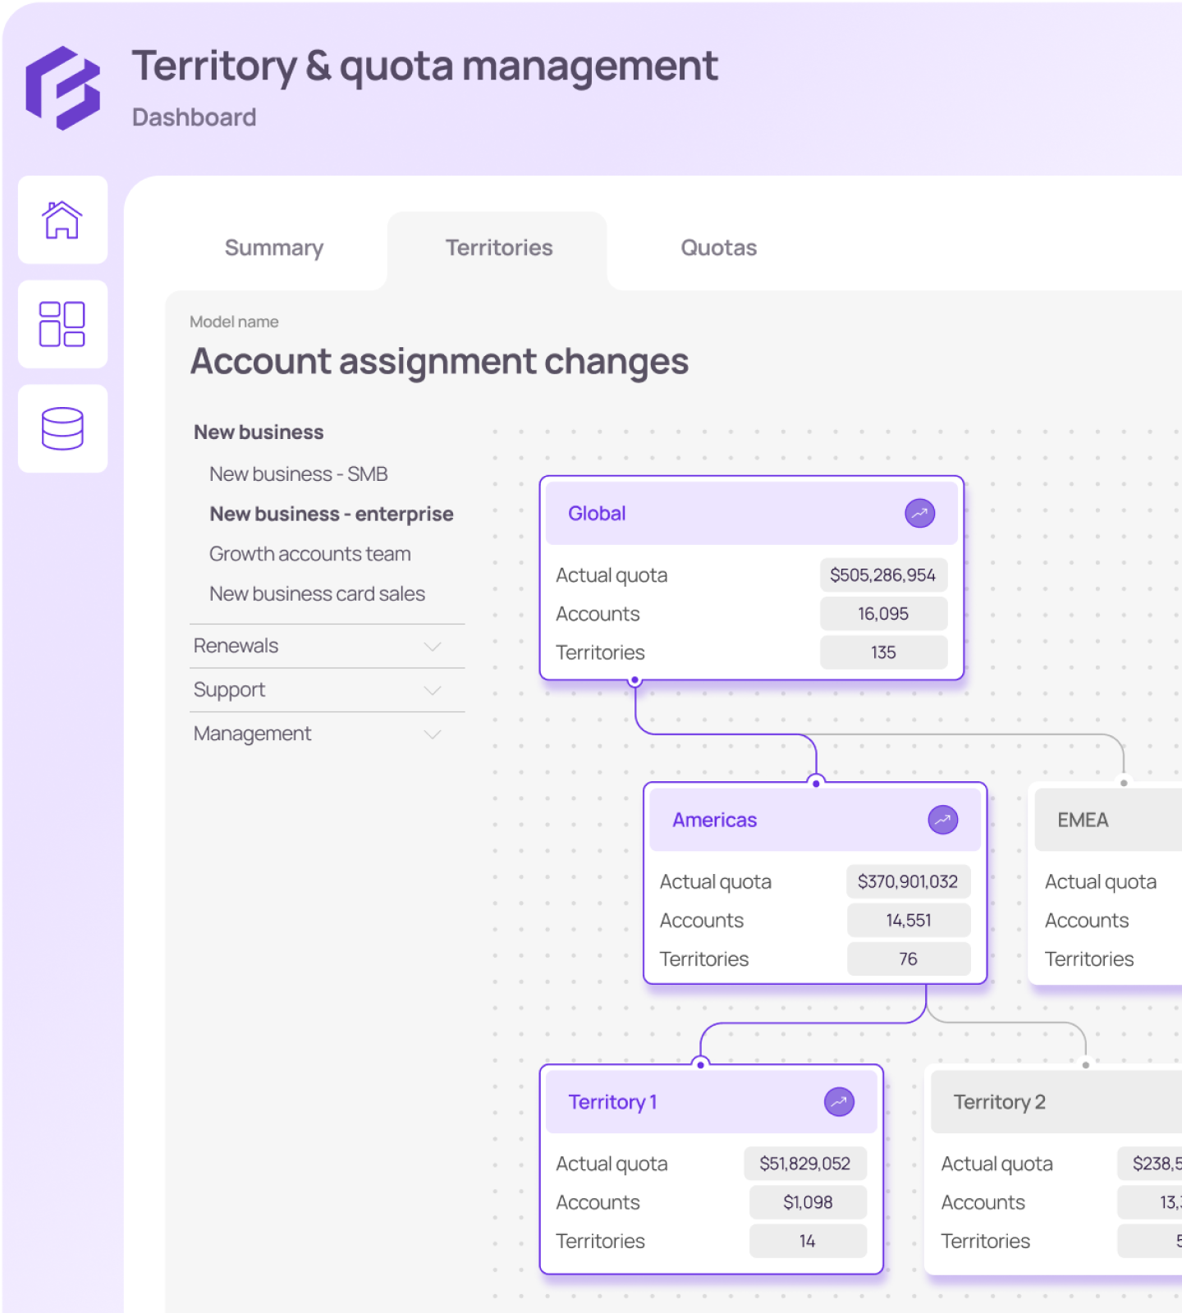Click the Global actual quota value

pos(882,575)
